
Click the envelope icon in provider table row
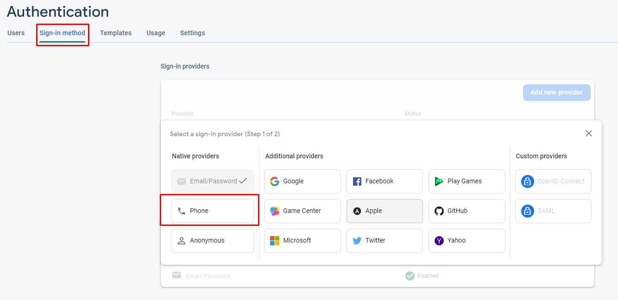(x=177, y=275)
